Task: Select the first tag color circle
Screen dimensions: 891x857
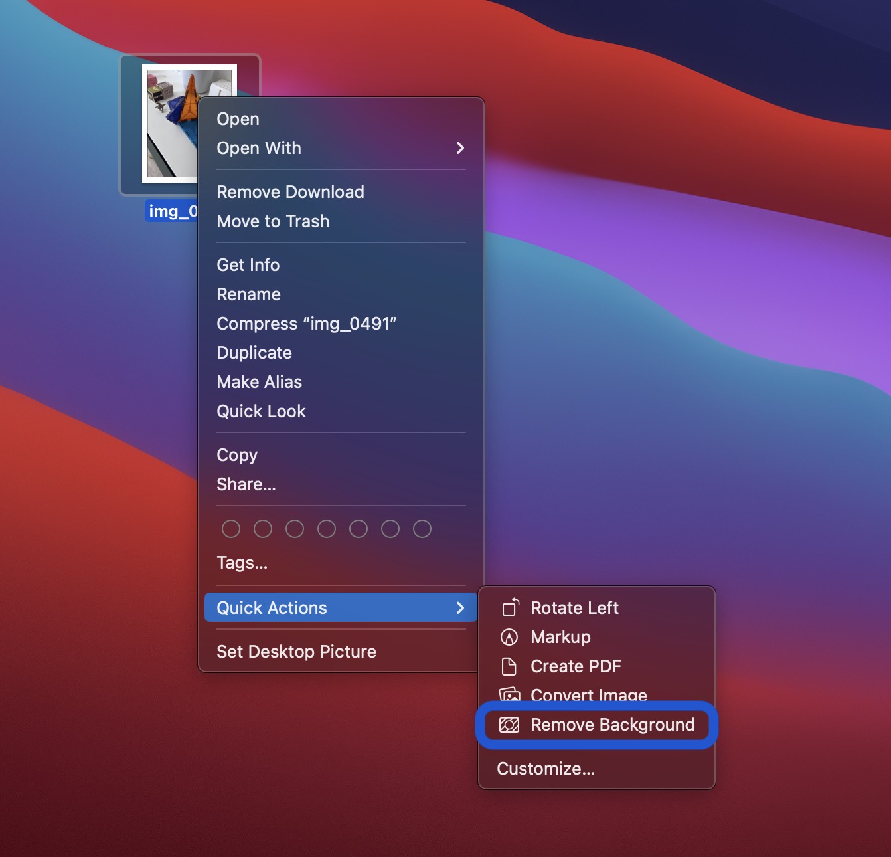Action: point(231,529)
